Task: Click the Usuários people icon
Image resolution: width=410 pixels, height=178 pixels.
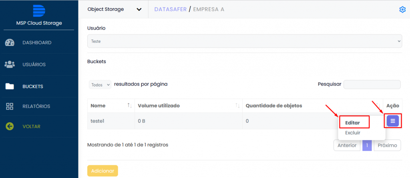Action: [x=10, y=64]
